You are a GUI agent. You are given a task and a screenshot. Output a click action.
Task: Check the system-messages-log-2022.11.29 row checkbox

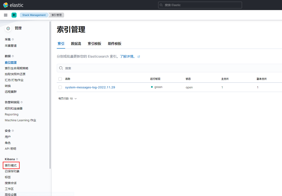(60, 87)
